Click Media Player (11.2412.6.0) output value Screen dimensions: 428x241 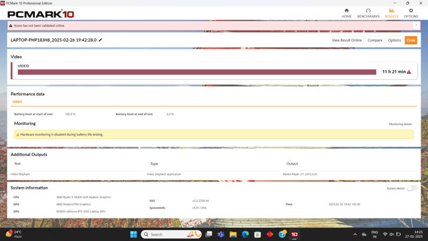coord(300,174)
